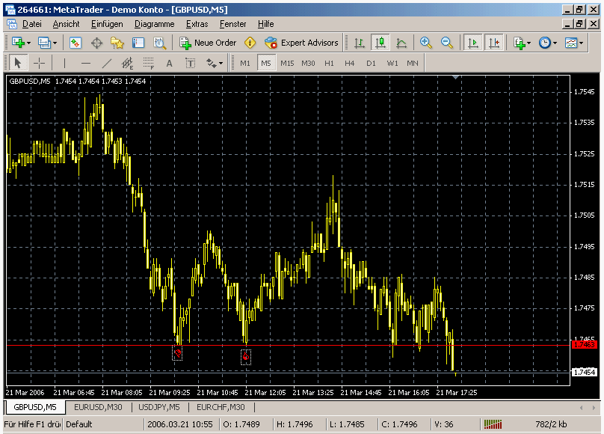The image size is (604, 434).
Task: Switch chart to candlestick display
Action: [x=380, y=43]
